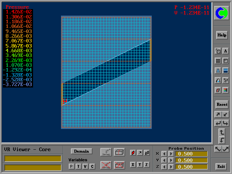Decrease probe Y position with left arrow
This screenshot has height=174, width=232.
pos(164,160)
